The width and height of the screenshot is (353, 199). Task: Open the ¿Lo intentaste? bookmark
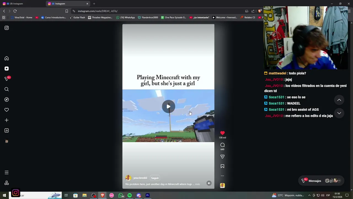coord(199,17)
